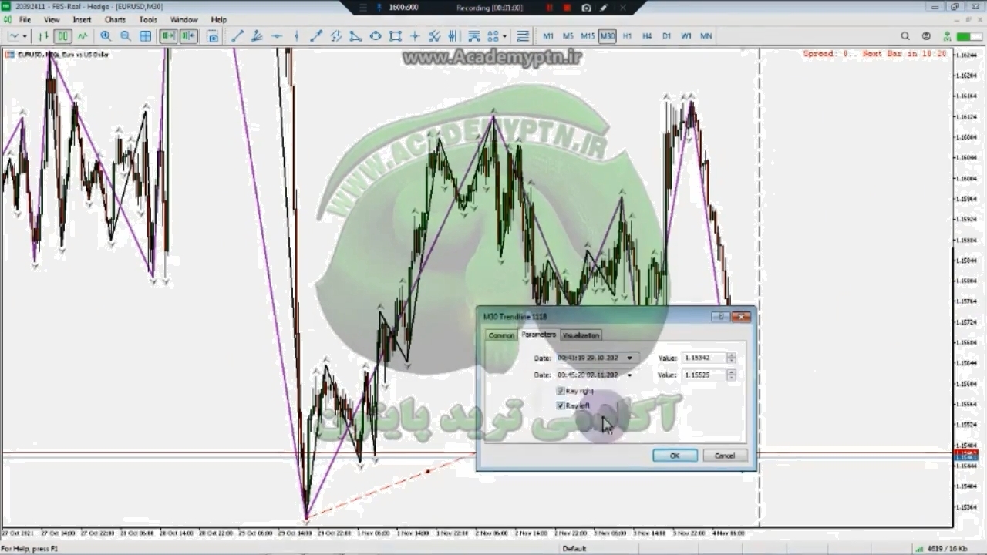Open the Charts menu
Image resolution: width=987 pixels, height=555 pixels.
point(115,19)
